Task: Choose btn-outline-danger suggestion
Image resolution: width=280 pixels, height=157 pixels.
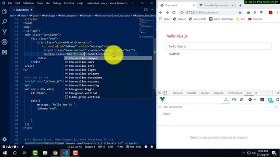Action: (x=108, y=58)
